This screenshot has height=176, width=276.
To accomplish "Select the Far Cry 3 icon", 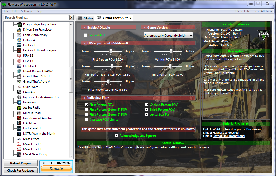I will pos(19,45).
